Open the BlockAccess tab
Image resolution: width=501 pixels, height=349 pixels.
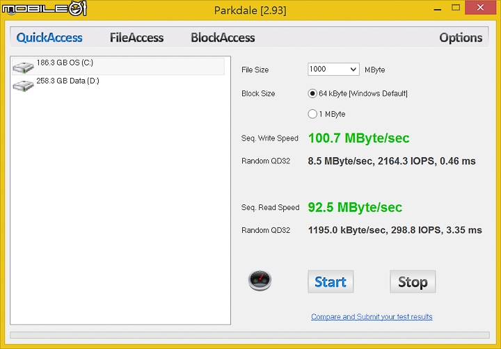pyautogui.click(x=223, y=38)
